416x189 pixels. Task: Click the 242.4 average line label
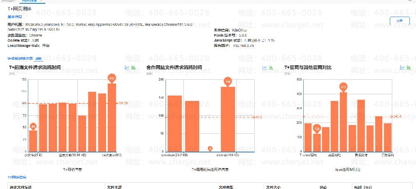399,117
